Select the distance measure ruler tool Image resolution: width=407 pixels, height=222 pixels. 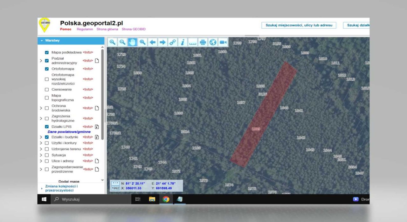click(x=193, y=42)
